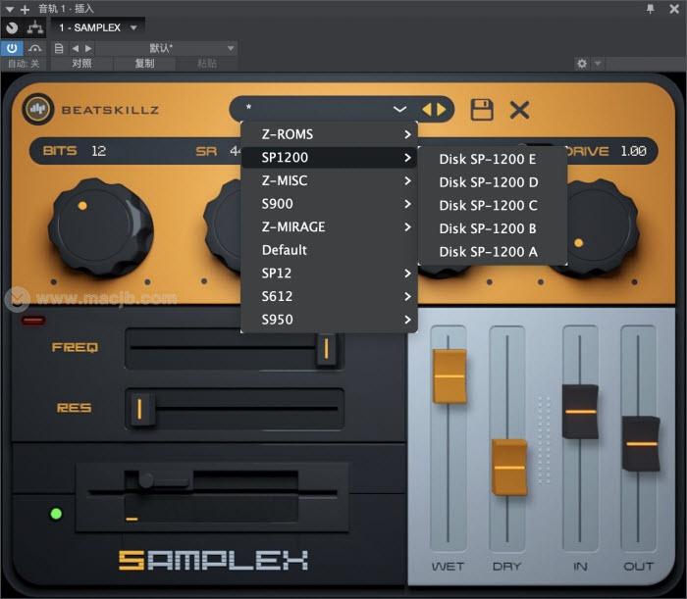Click the DRY fader
This screenshot has height=599, width=687.
pyautogui.click(x=509, y=467)
